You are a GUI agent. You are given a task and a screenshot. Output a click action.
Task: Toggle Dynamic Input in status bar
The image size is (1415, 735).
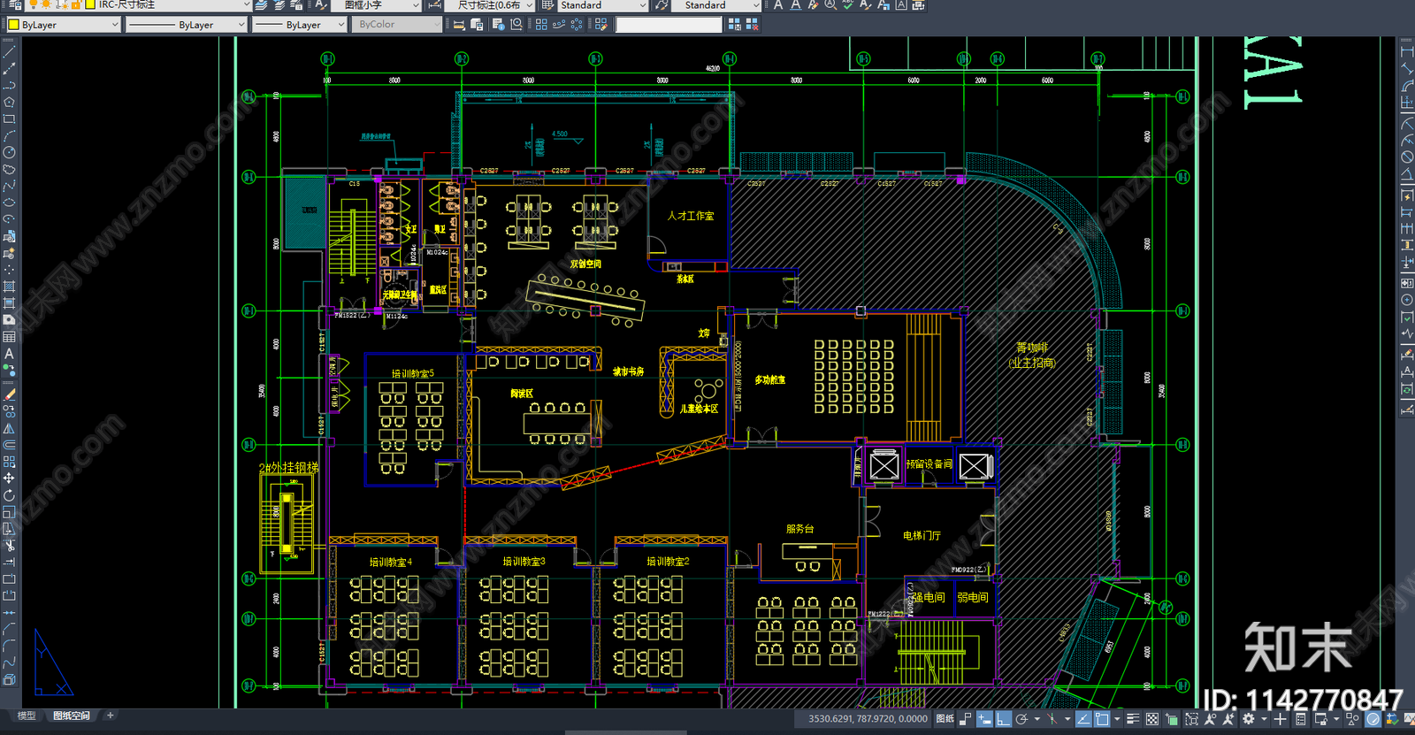(x=984, y=719)
